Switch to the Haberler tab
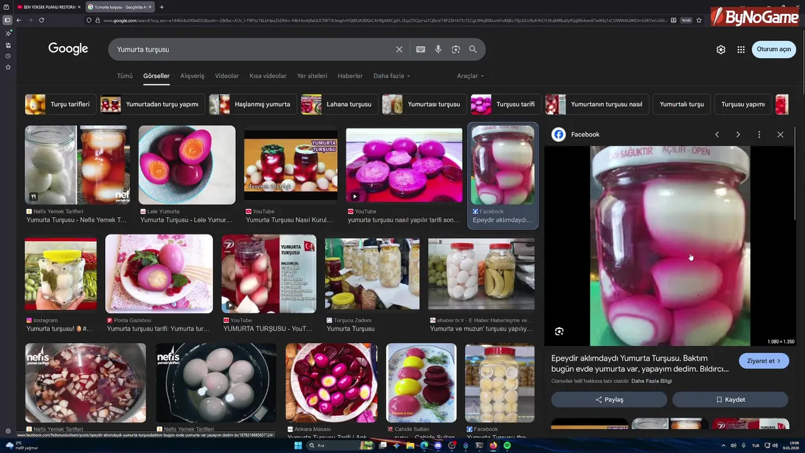Viewport: 805px width, 453px height. (350, 76)
